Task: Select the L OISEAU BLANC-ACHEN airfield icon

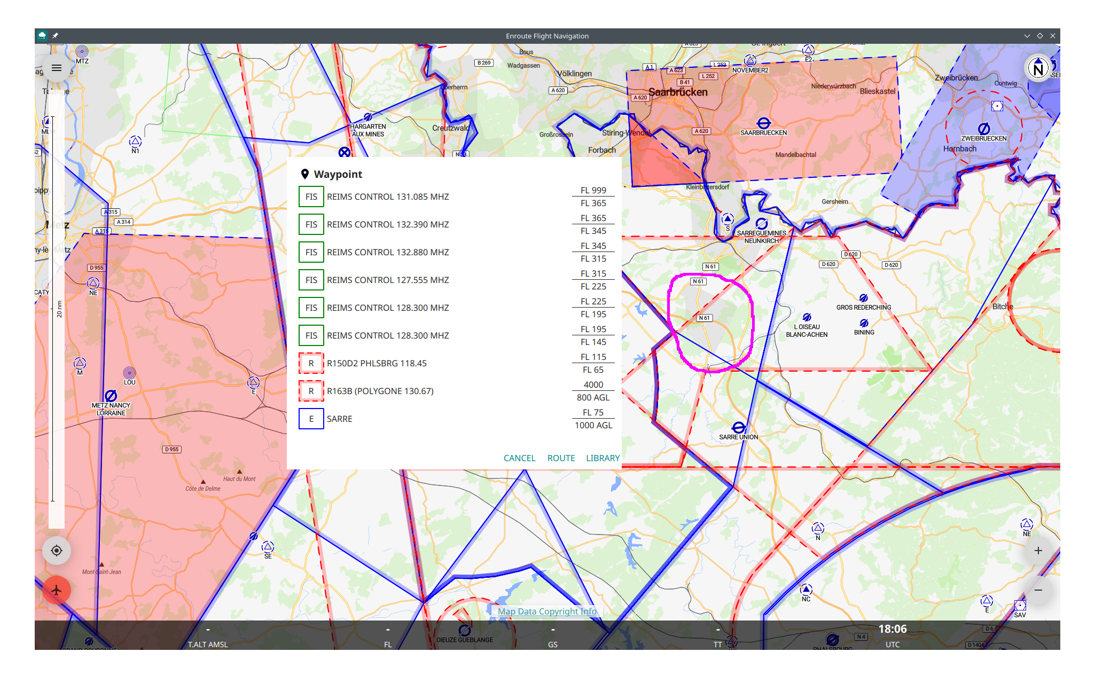Action: tap(807, 317)
